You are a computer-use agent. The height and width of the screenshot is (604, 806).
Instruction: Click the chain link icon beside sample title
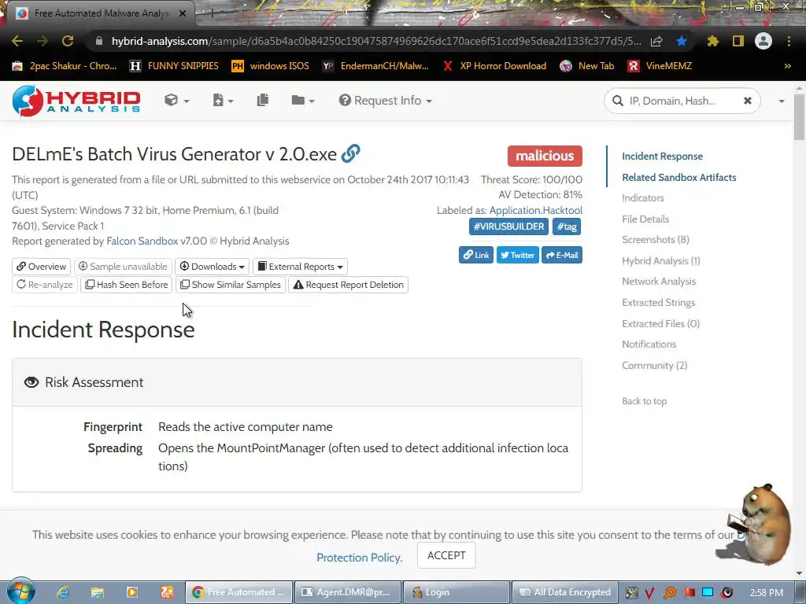(350, 153)
